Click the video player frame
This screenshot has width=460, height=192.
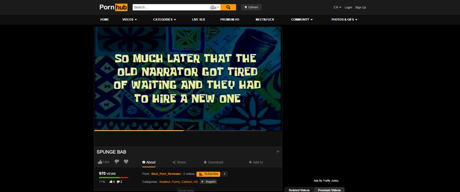pyautogui.click(x=188, y=78)
